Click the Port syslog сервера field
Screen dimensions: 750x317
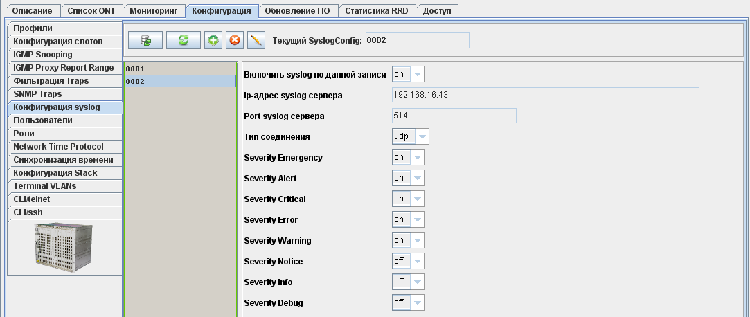point(454,116)
